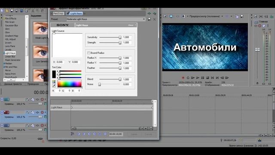Adjust the Blend slider handle
The height and width of the screenshot is (155, 275).
120,79
